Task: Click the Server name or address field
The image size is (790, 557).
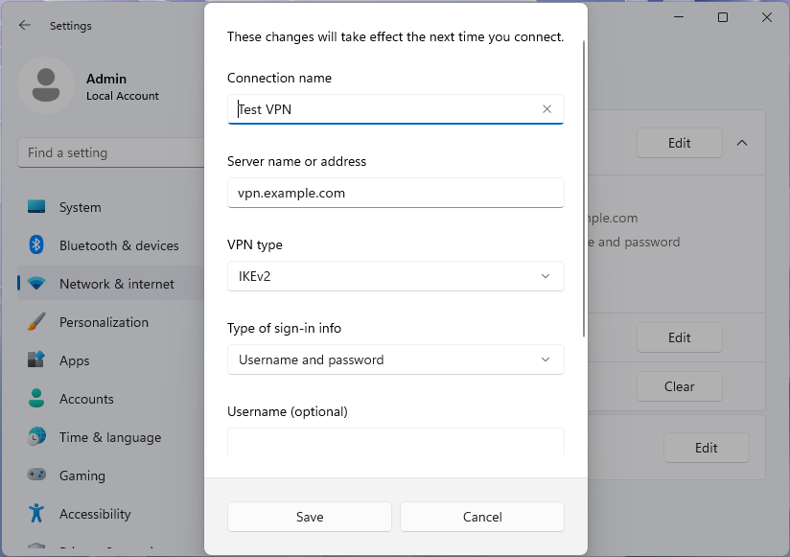Action: 395,193
